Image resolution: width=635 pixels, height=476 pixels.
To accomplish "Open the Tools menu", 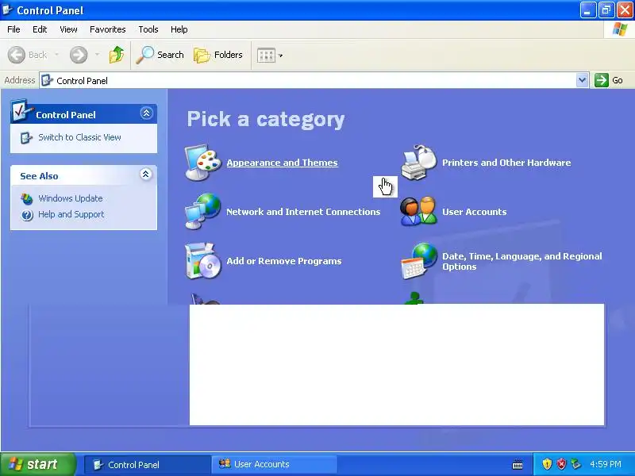I will 148,29.
